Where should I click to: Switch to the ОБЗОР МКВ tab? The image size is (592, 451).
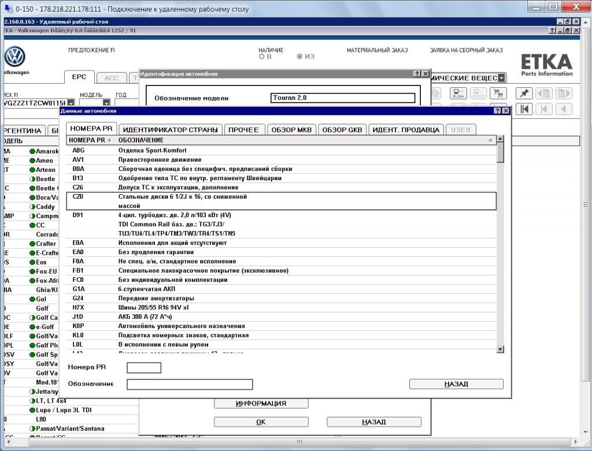pos(291,130)
